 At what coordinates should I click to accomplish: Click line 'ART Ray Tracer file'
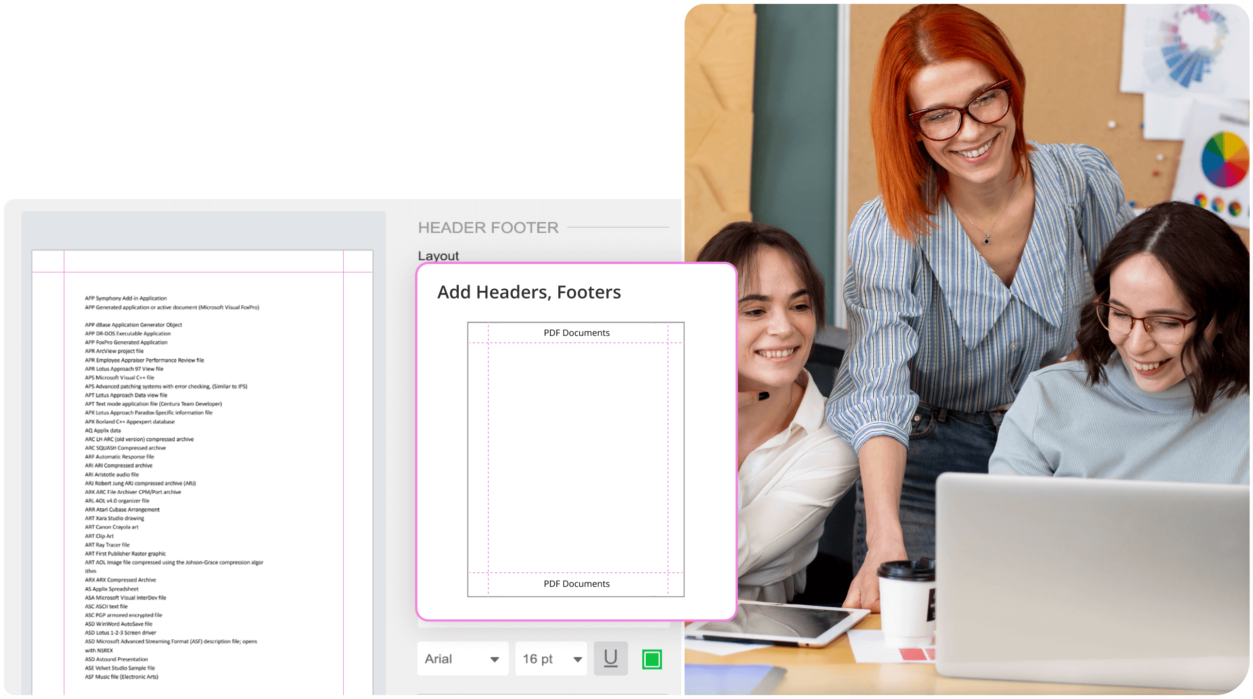107,545
